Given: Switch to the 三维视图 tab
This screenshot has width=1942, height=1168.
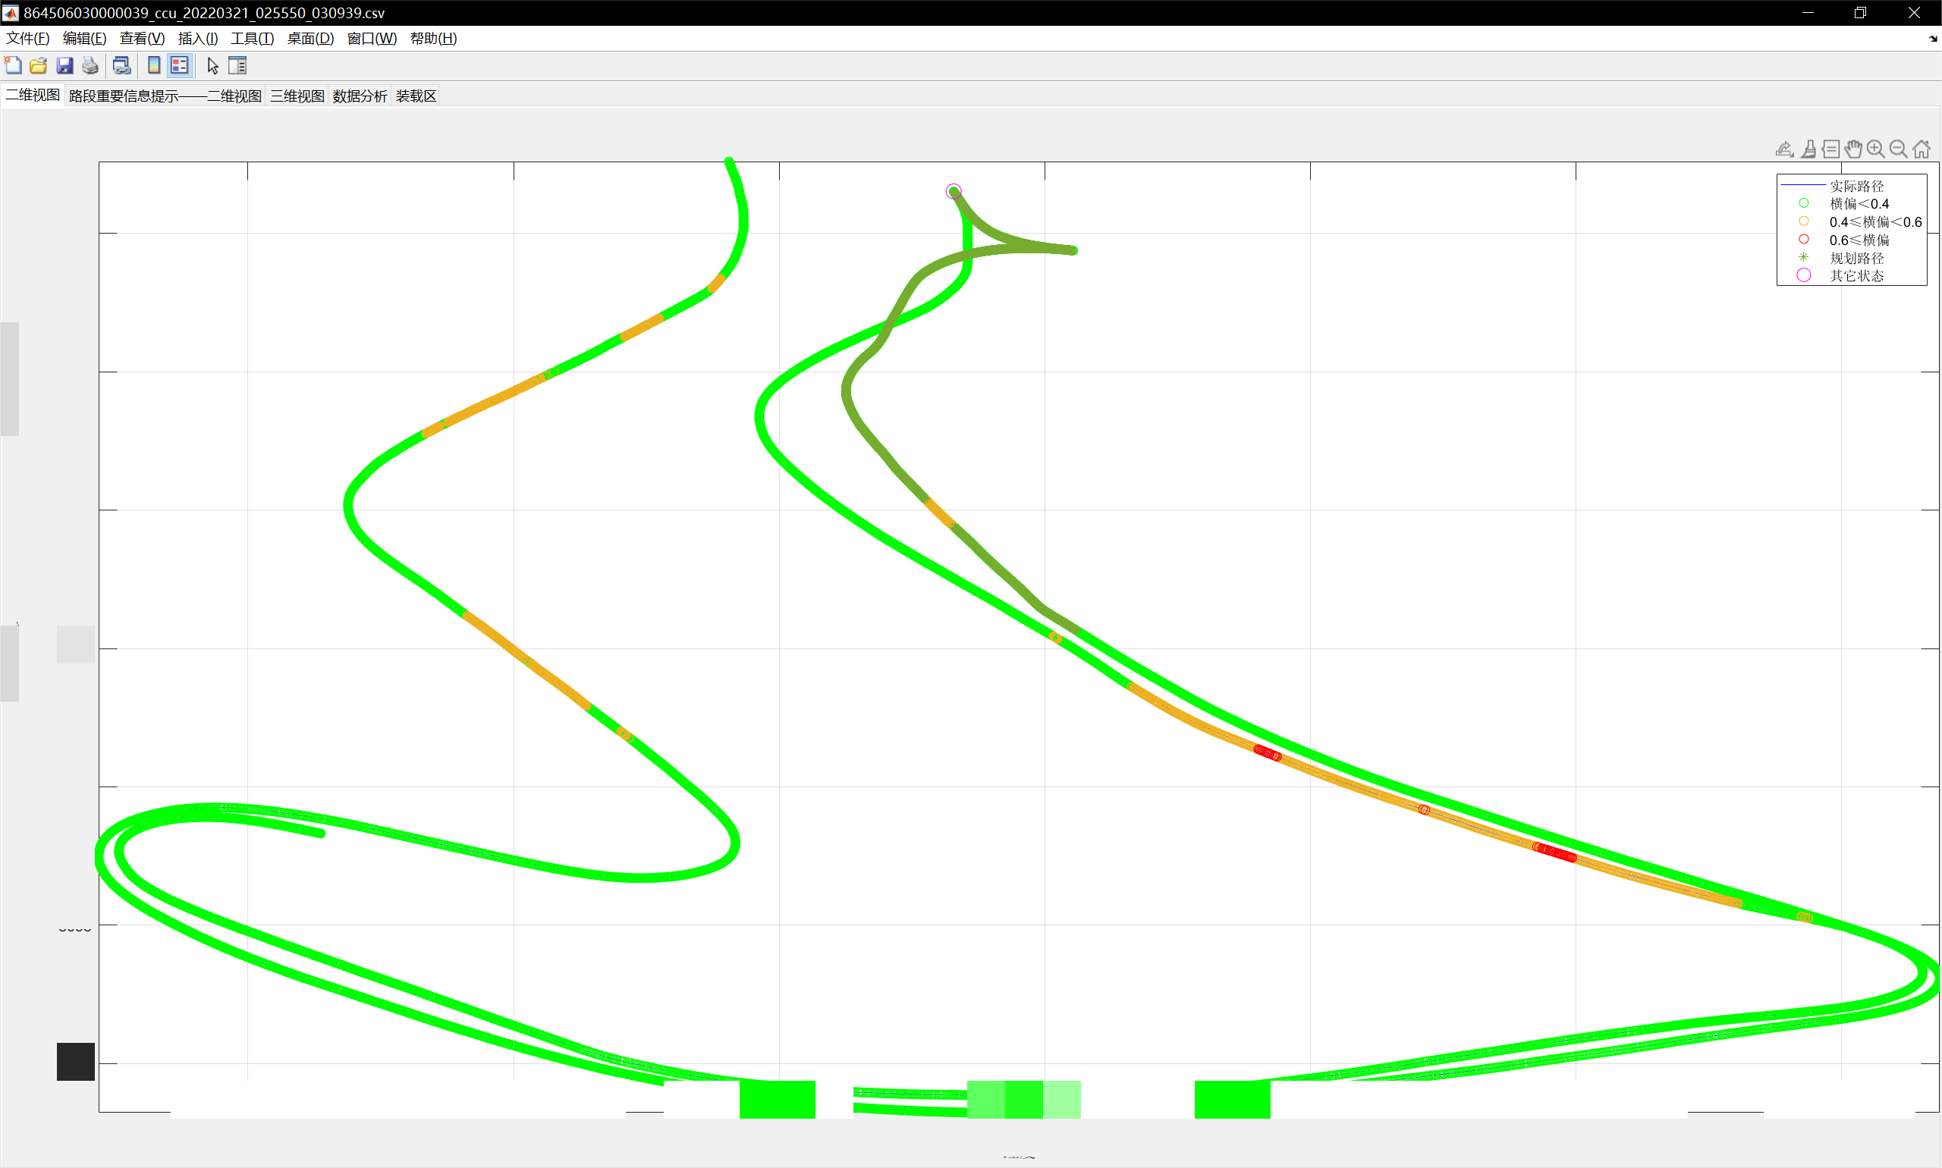Looking at the screenshot, I should (297, 96).
